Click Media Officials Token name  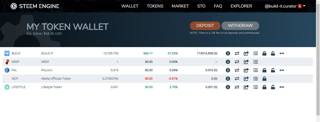tap(56, 79)
